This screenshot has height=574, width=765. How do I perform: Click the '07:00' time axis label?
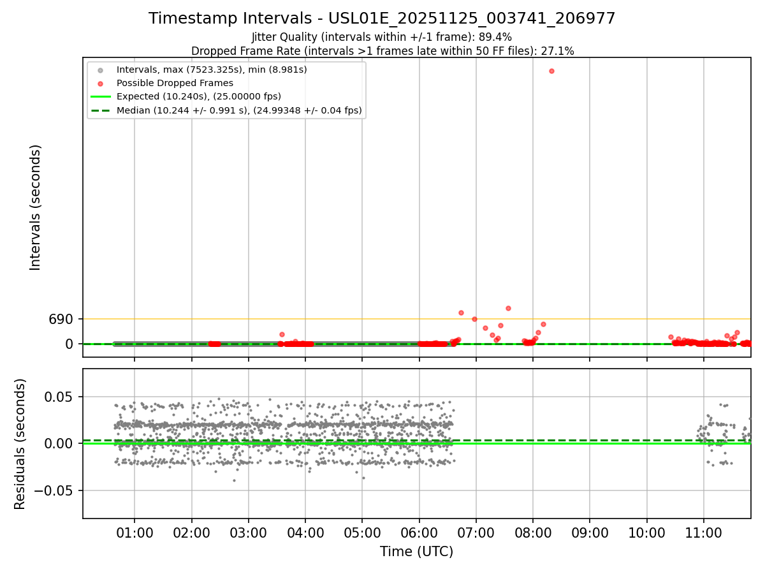476,533
